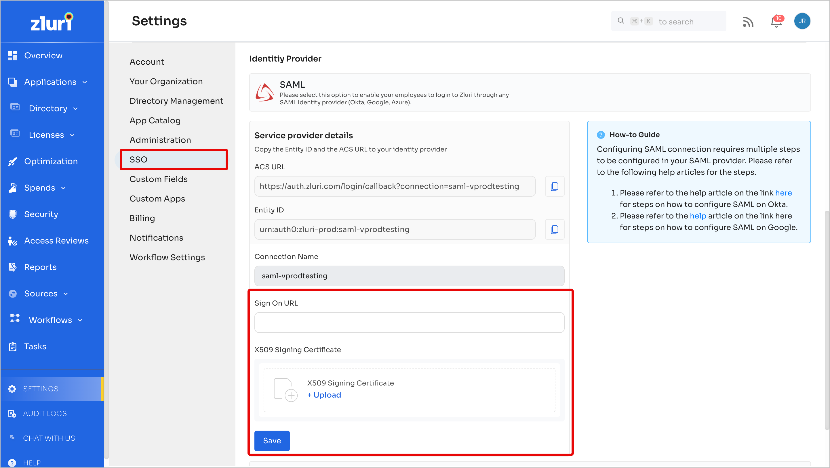Viewport: 830px width, 468px height.
Task: Click the ACS URL field
Action: click(x=395, y=186)
